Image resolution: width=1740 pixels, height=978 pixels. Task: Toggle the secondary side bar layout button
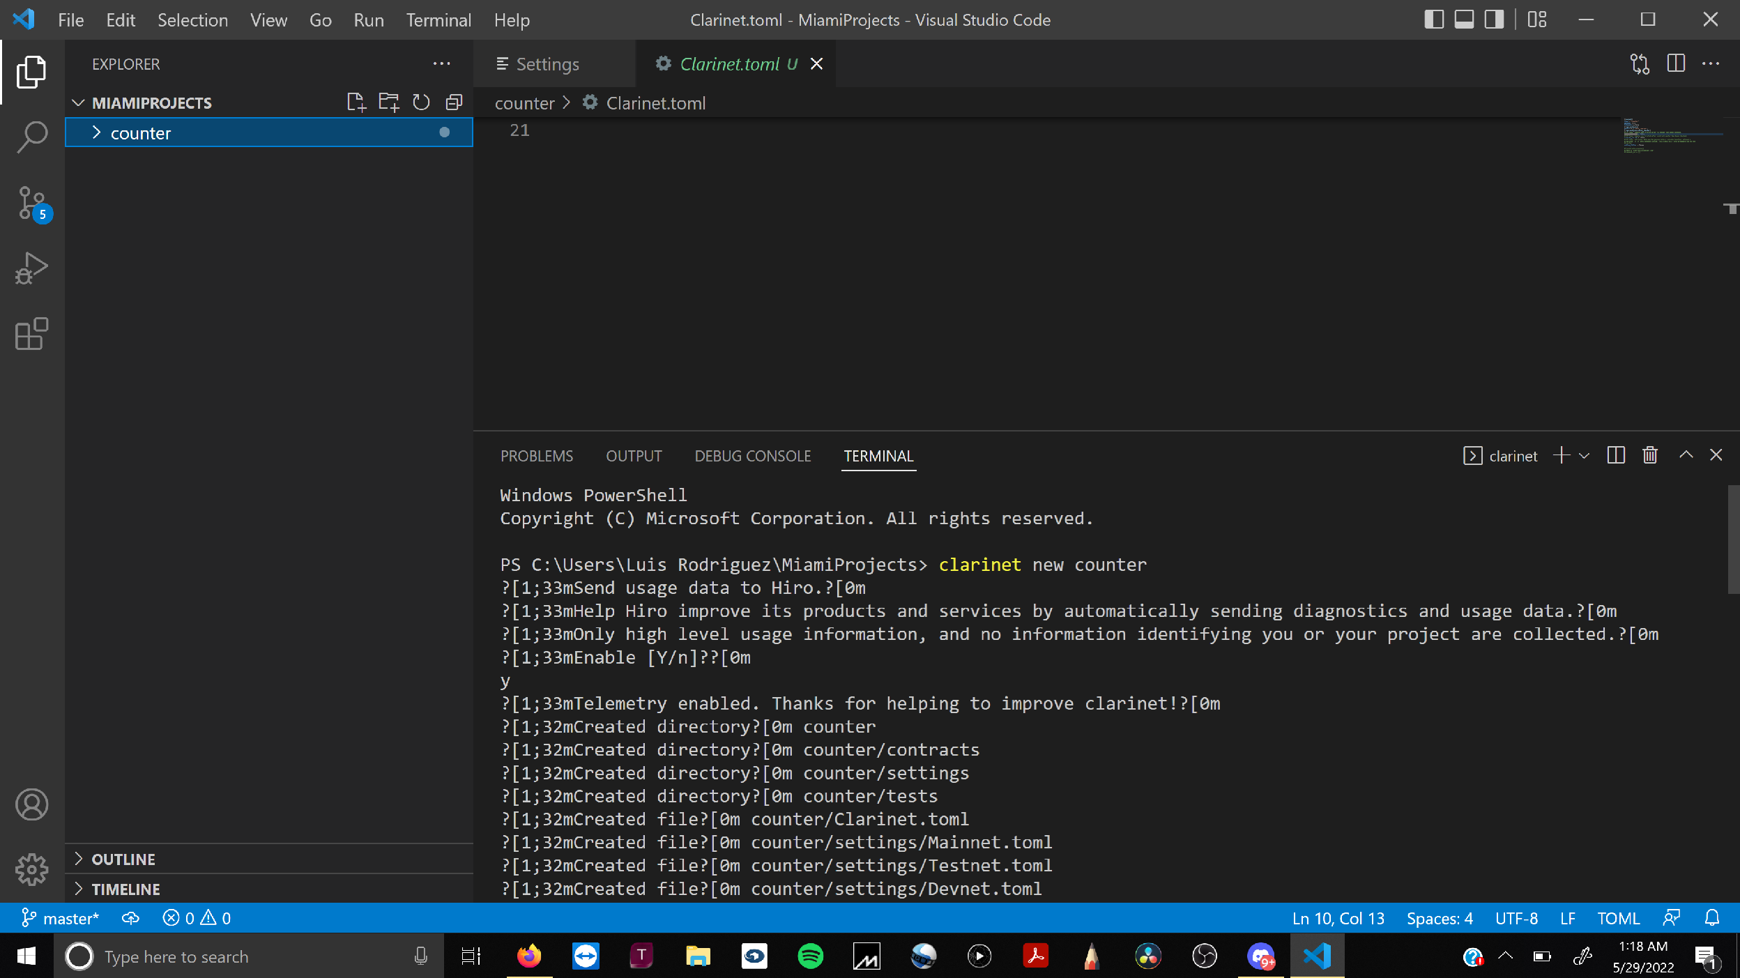tap(1493, 20)
